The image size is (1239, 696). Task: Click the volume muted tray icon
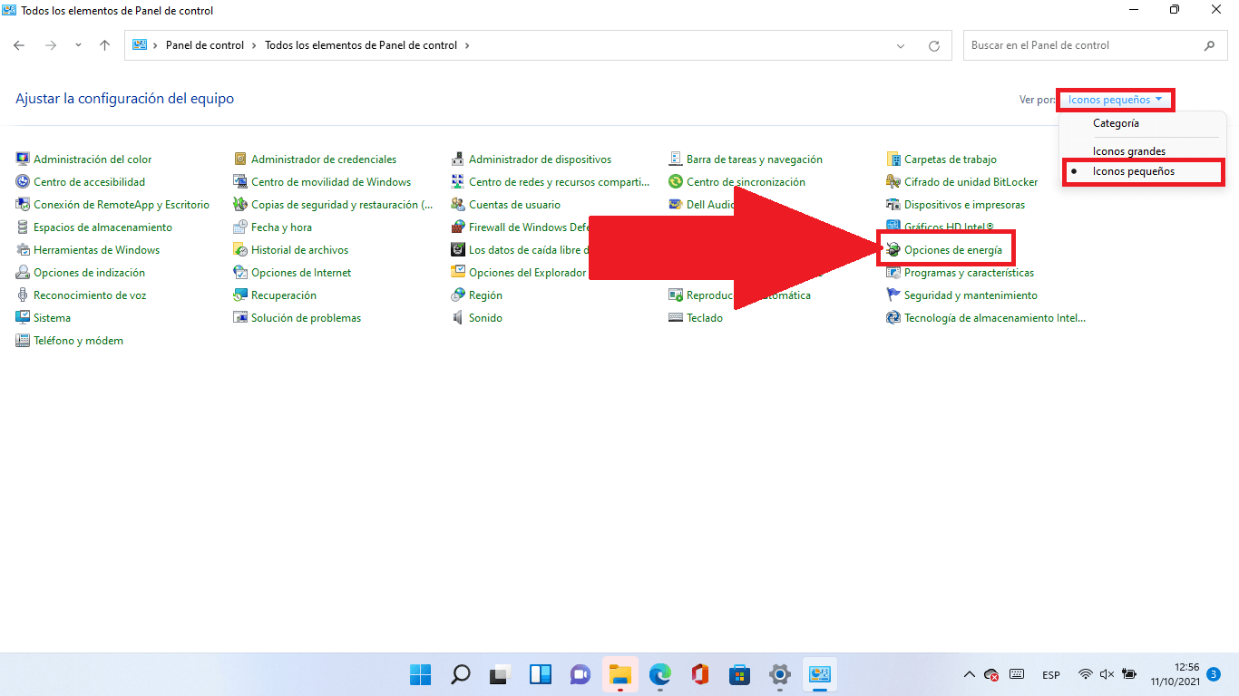(x=1107, y=674)
